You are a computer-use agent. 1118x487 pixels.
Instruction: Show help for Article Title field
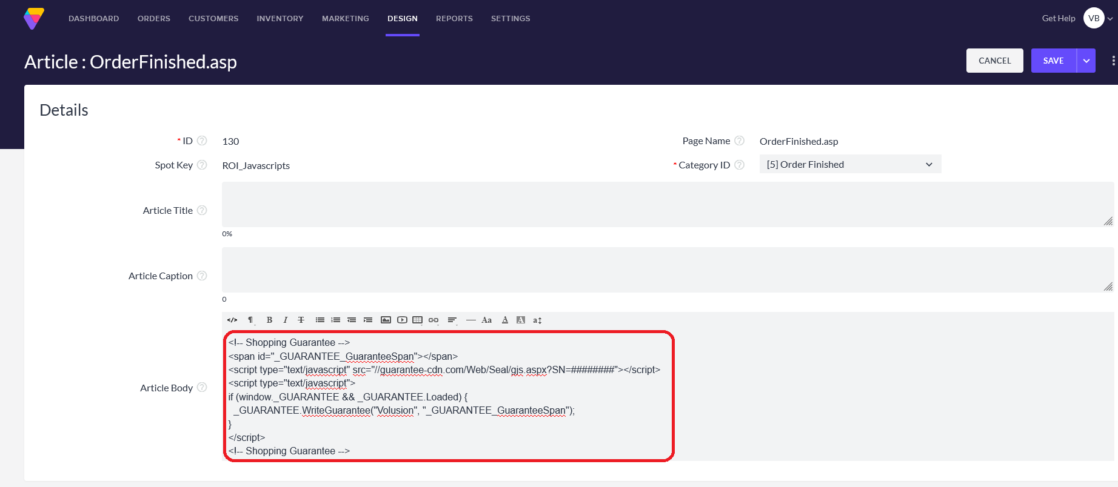click(202, 210)
